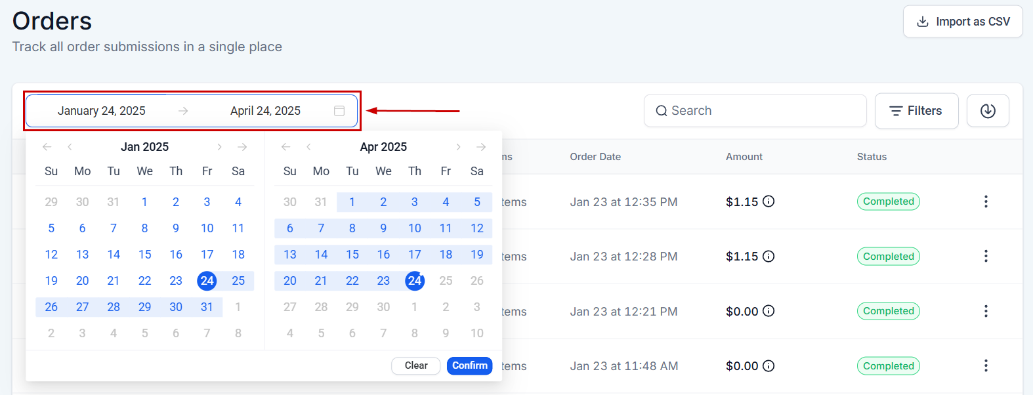Click the Search input field

755,111
